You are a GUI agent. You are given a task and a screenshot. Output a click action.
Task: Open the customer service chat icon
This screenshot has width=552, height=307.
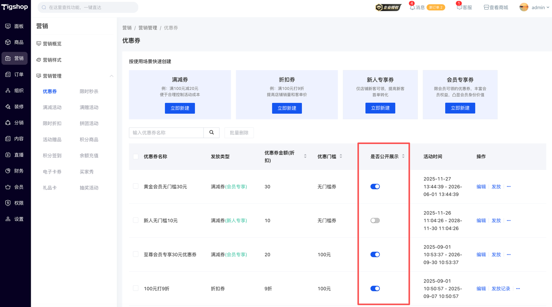(459, 7)
